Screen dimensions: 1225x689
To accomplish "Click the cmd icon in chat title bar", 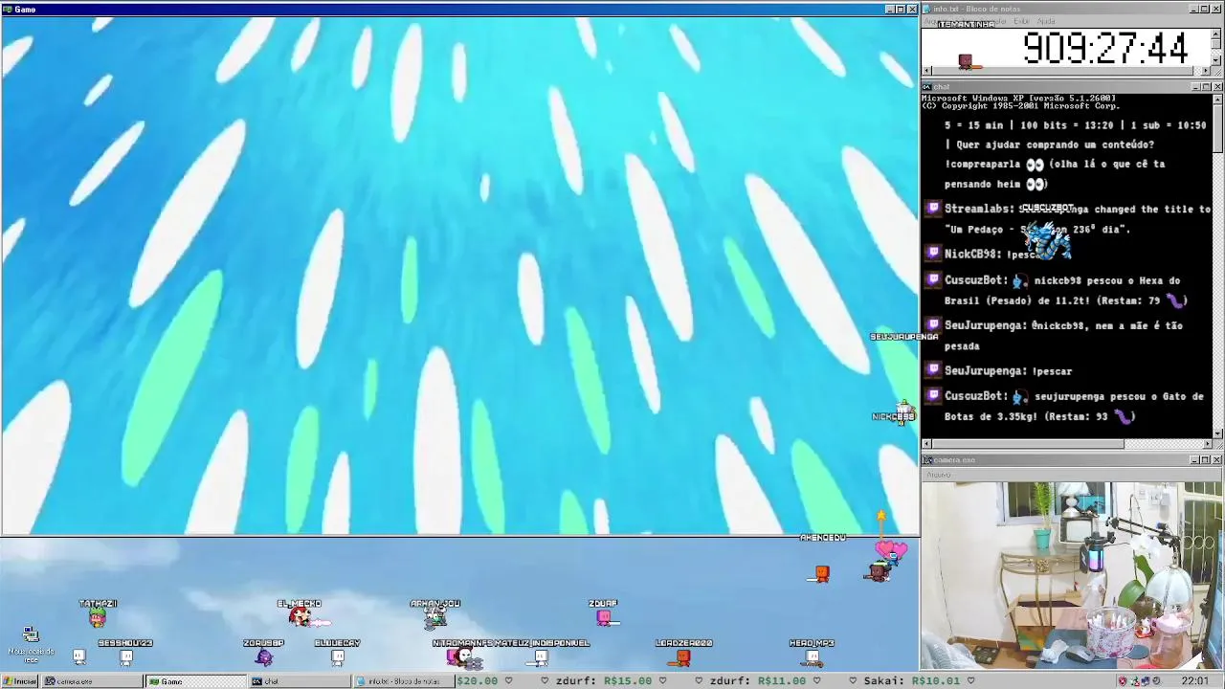I will (x=927, y=87).
